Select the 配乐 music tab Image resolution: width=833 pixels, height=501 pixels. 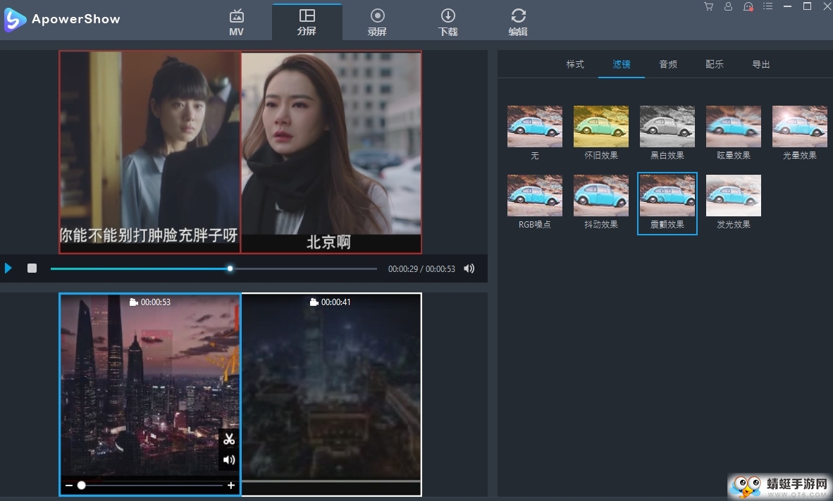715,64
